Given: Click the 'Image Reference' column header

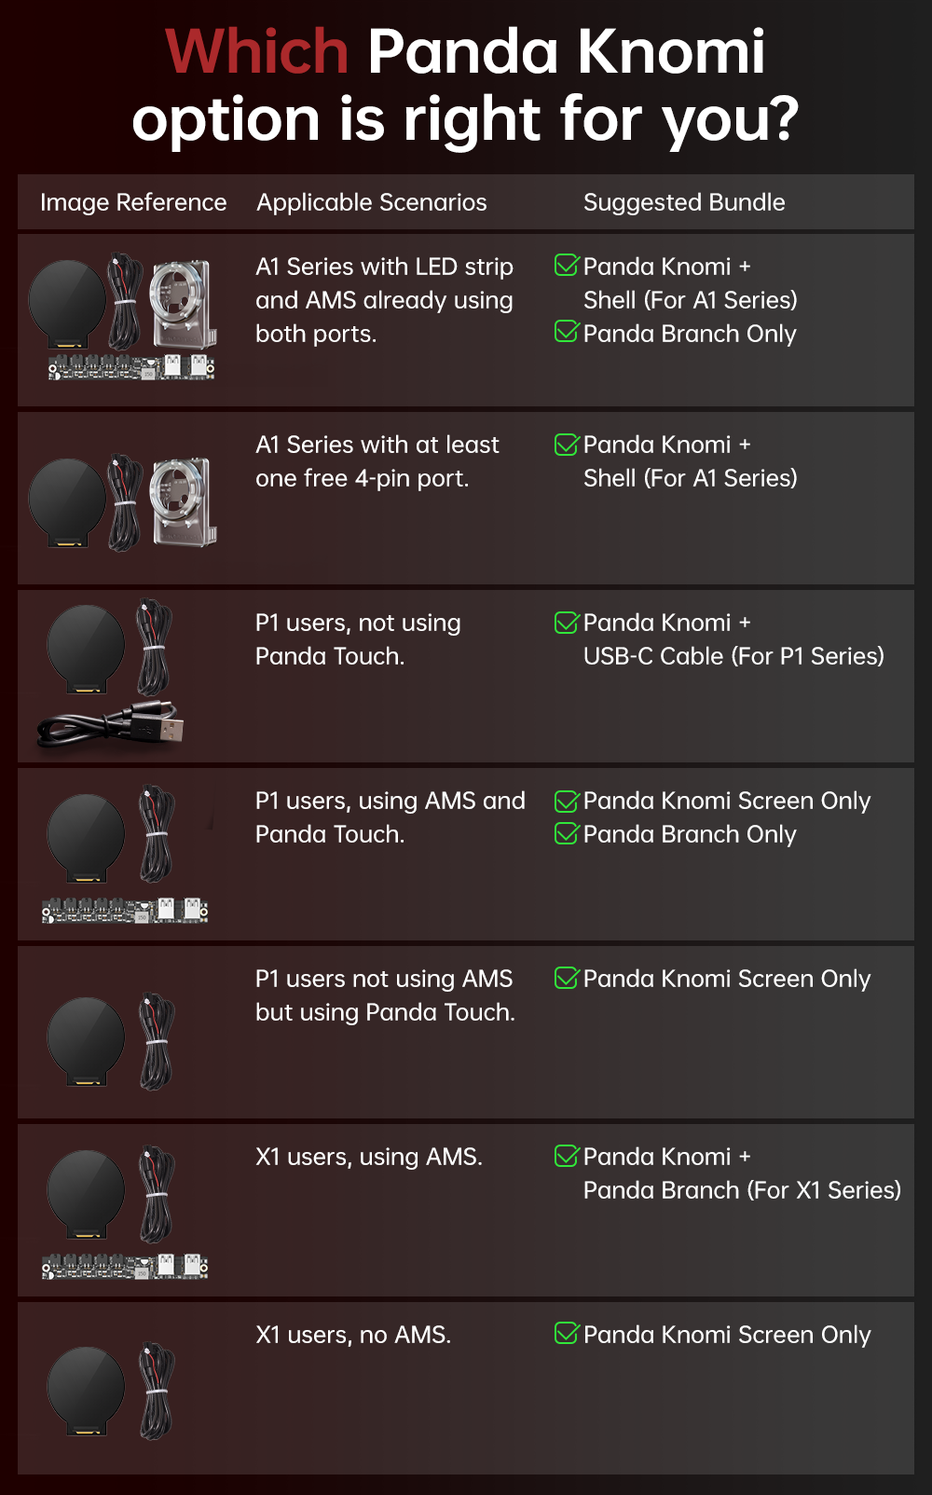Looking at the screenshot, I should click(133, 202).
